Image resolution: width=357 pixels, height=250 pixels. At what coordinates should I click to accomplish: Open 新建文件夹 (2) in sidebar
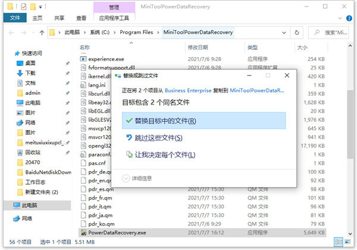(42, 192)
